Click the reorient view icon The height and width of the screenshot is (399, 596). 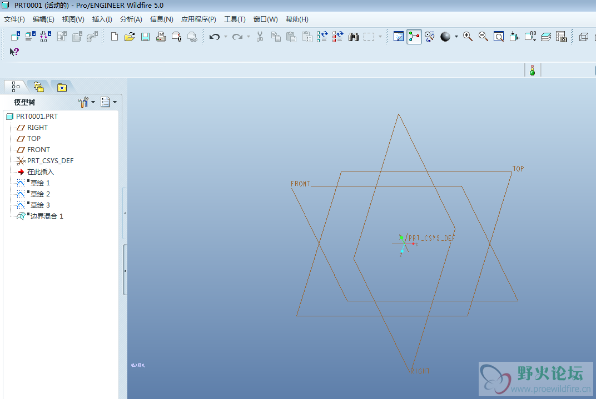click(x=514, y=37)
